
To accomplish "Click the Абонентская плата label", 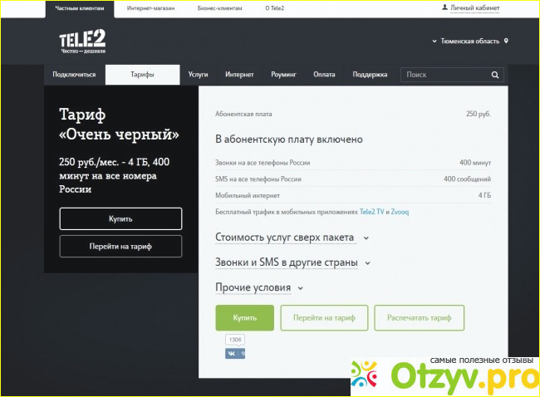I will pos(243,114).
